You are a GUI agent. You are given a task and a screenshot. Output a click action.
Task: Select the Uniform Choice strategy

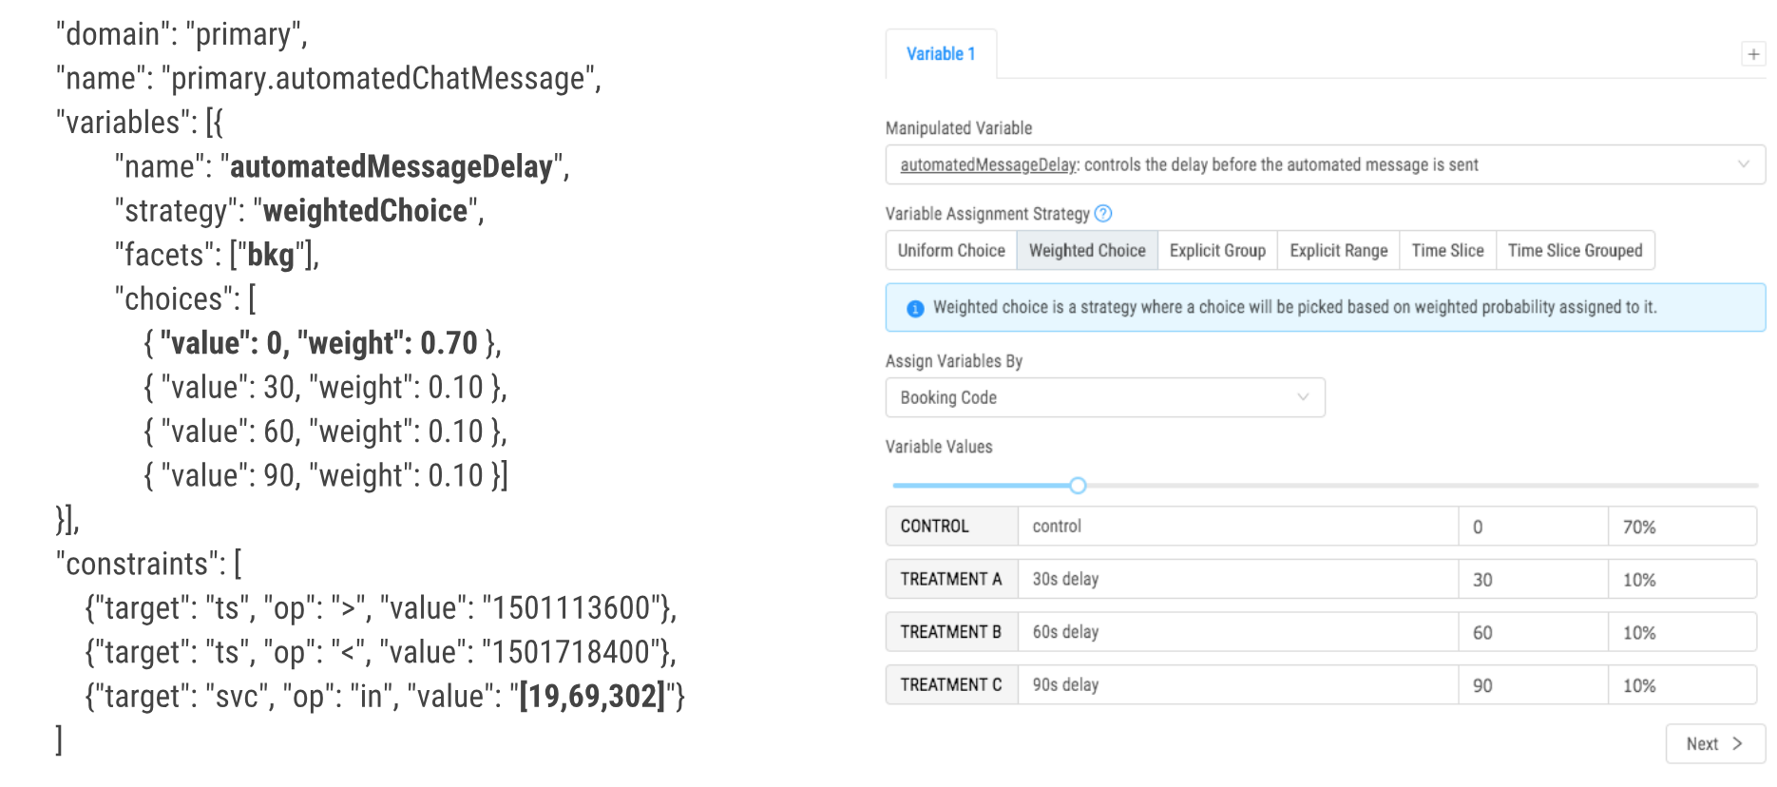coord(951,251)
